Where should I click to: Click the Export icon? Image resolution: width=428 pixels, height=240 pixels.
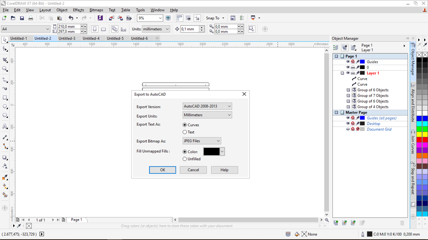120,18
